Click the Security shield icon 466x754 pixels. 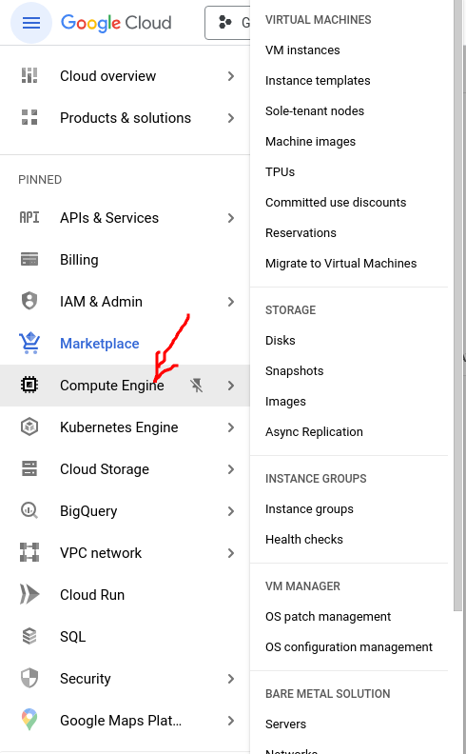29,678
